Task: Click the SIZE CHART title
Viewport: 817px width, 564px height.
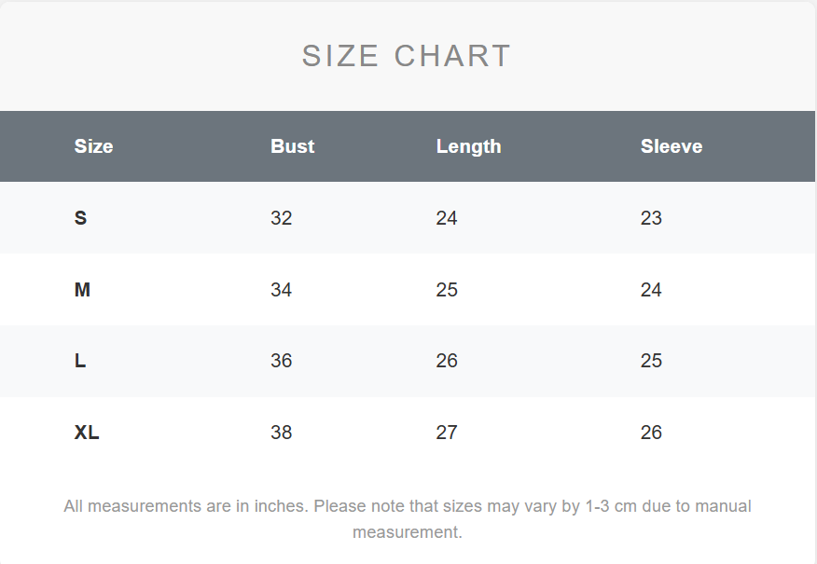Action: coord(407,56)
